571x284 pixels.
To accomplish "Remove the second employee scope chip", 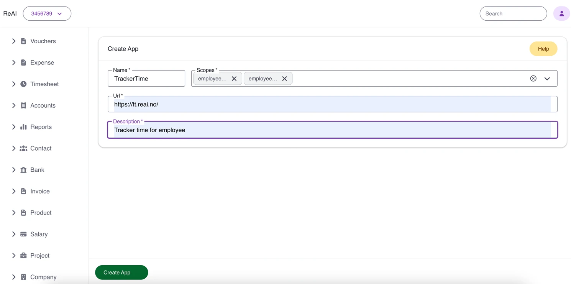I will (284, 79).
